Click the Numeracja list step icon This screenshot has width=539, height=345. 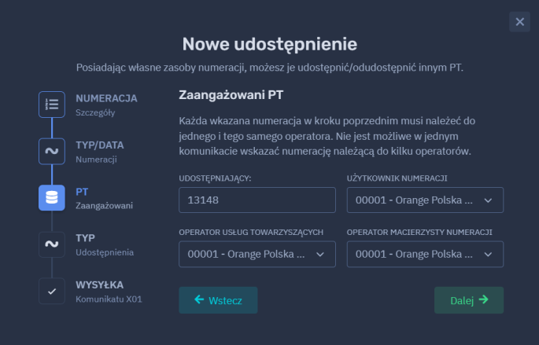tap(52, 105)
